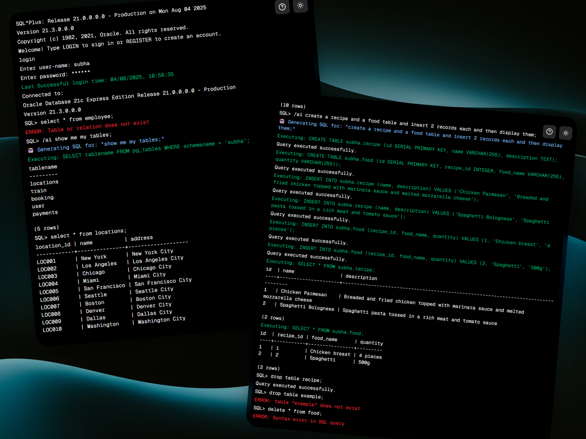Screen dimensions: 586x439
Task: Select the "payments" table name in list
Action: click(x=45, y=213)
